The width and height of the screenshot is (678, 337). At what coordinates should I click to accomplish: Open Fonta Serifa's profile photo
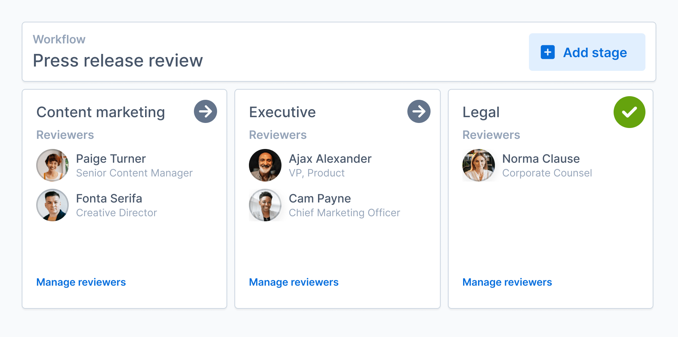click(x=52, y=205)
